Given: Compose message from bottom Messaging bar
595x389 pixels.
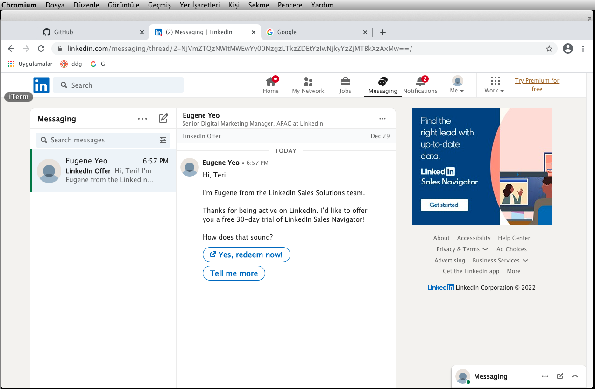Looking at the screenshot, I should click(x=560, y=376).
